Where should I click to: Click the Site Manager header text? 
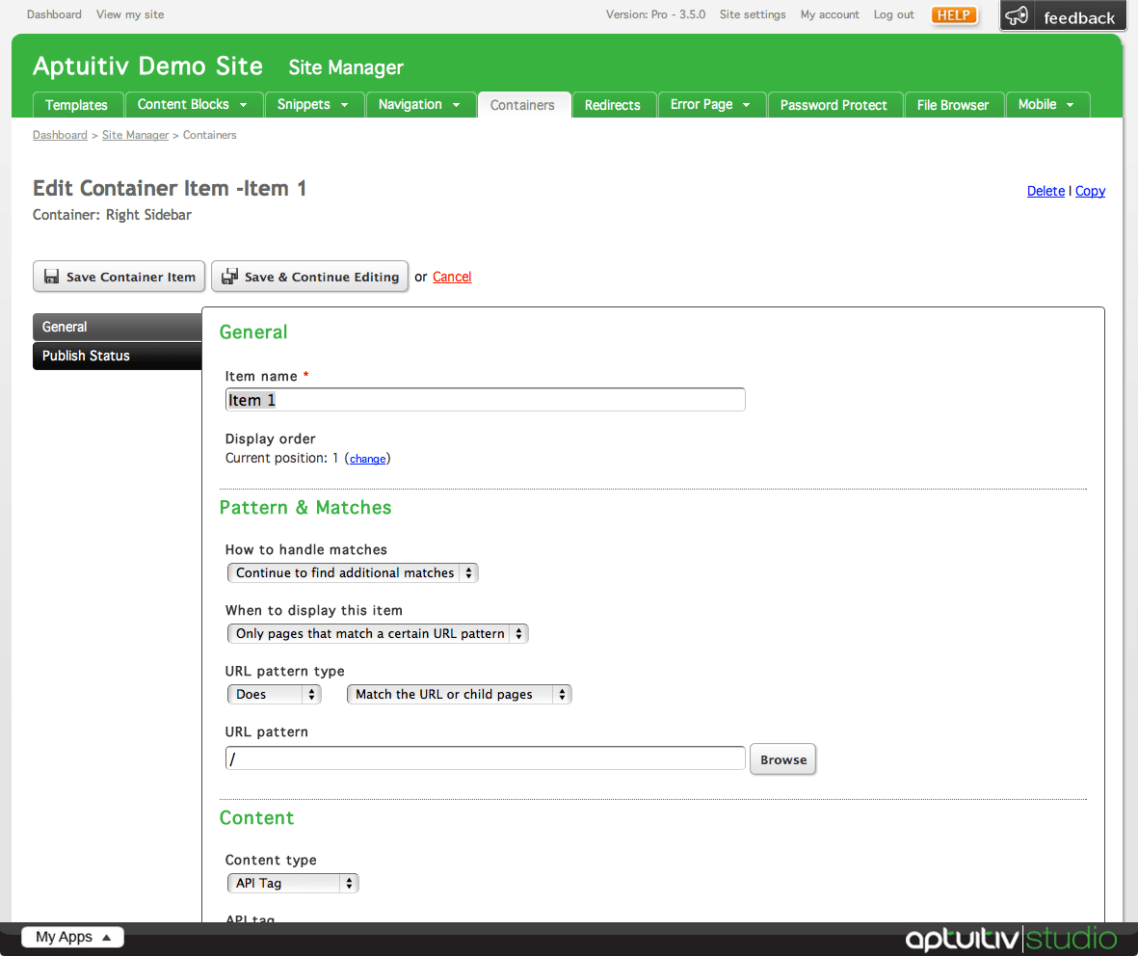[x=346, y=67]
